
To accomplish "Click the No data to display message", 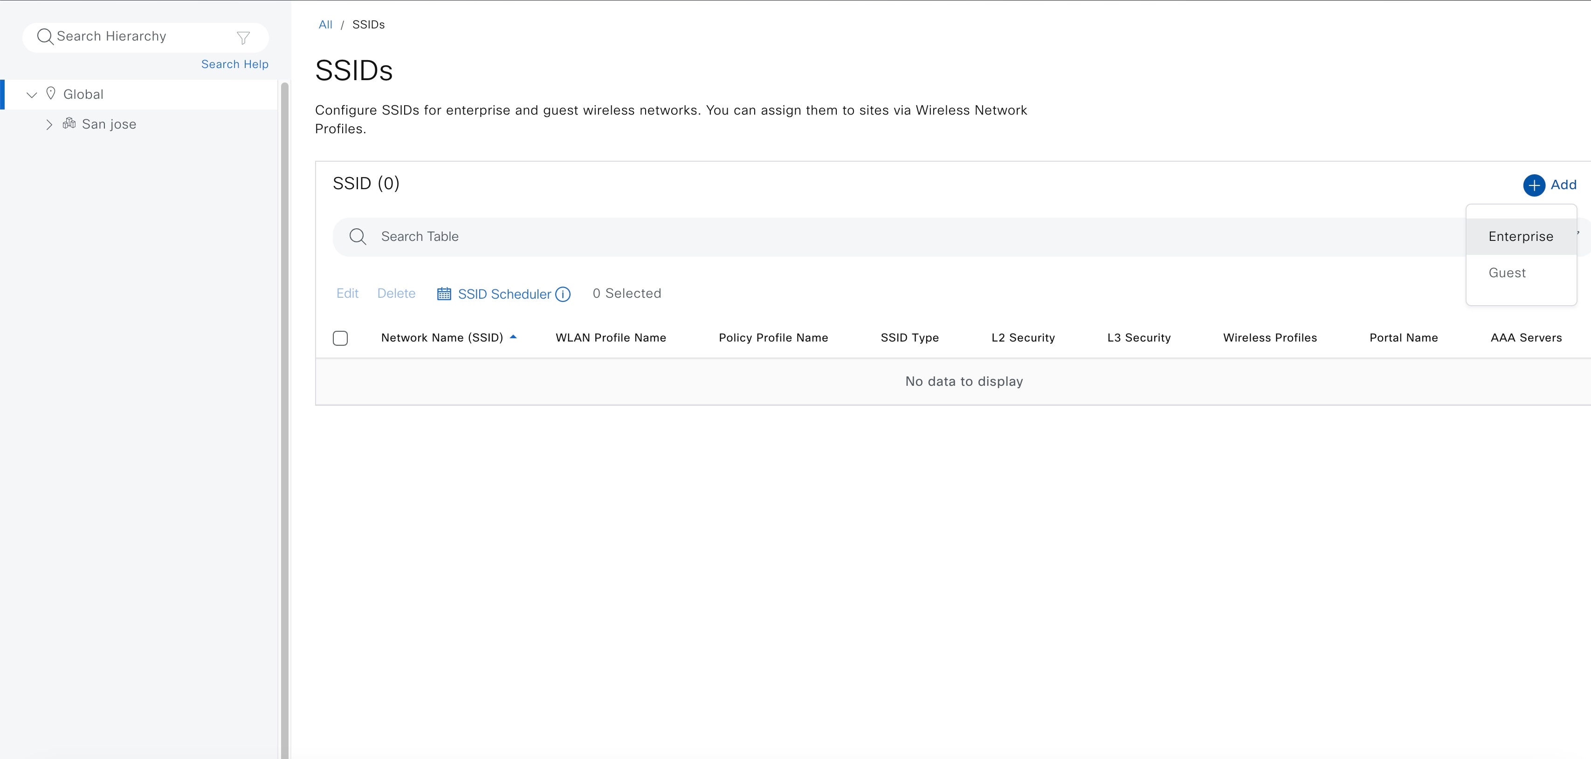I will 964,381.
